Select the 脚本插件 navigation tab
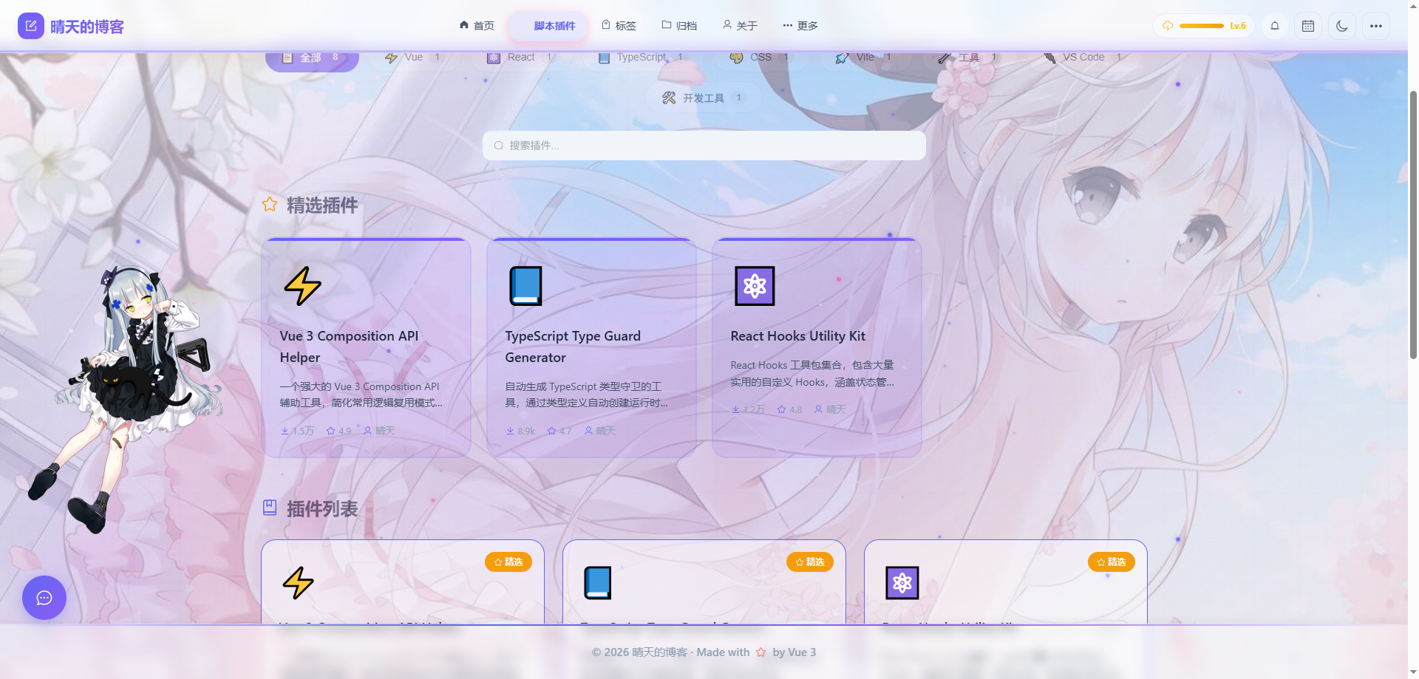Screen dimensions: 1419x679 [x=548, y=26]
